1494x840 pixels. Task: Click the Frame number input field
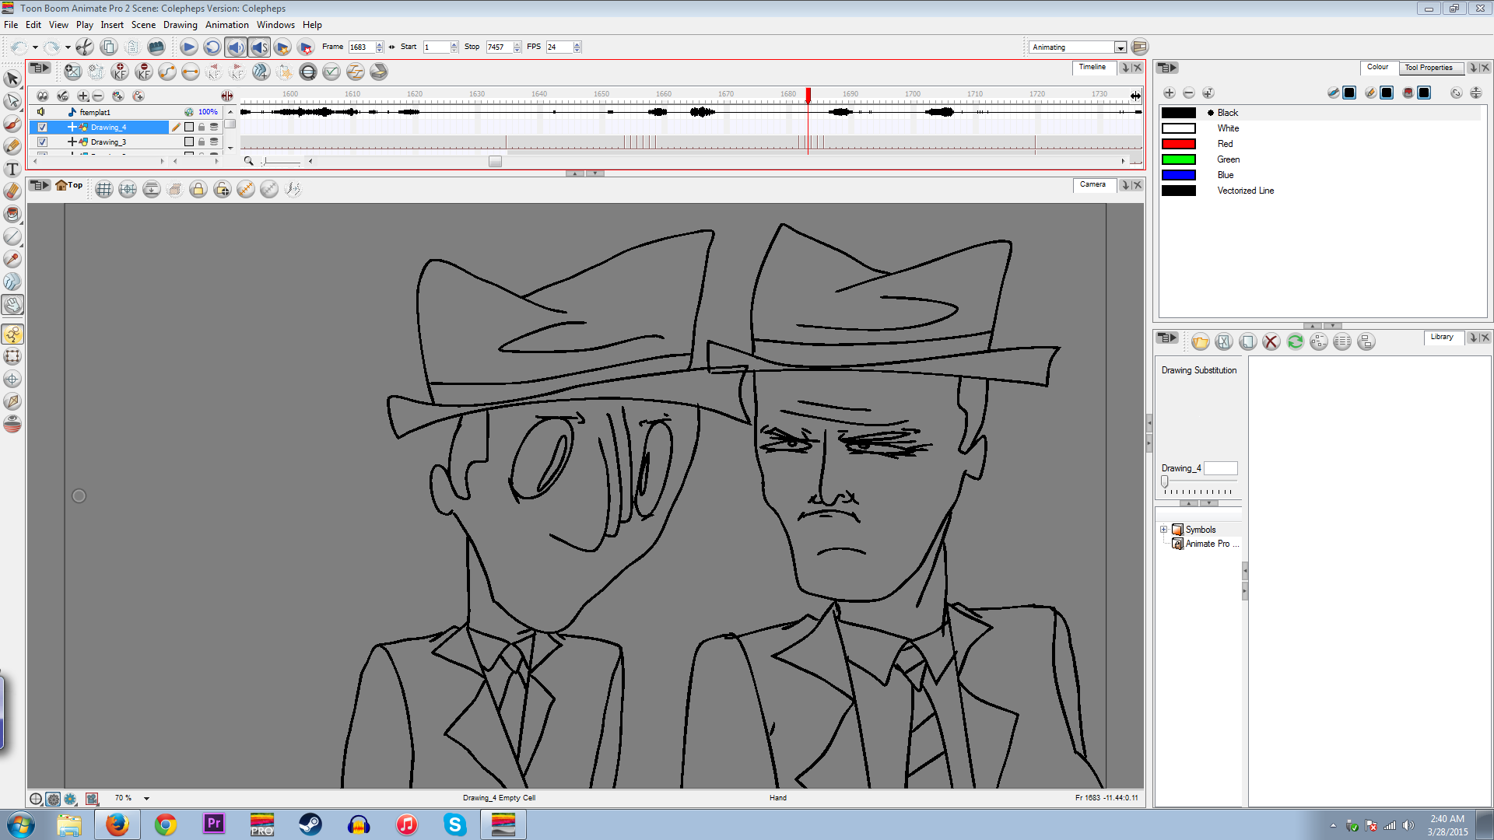tap(361, 47)
